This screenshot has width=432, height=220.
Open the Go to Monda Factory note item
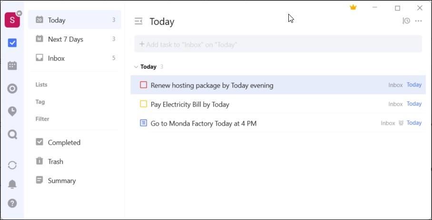pos(203,123)
